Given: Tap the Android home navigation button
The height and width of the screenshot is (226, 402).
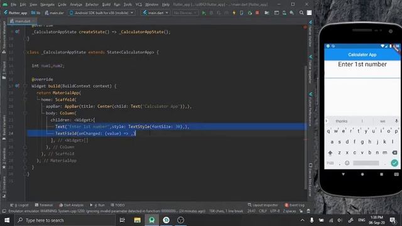Looking at the screenshot, I should point(362,175).
